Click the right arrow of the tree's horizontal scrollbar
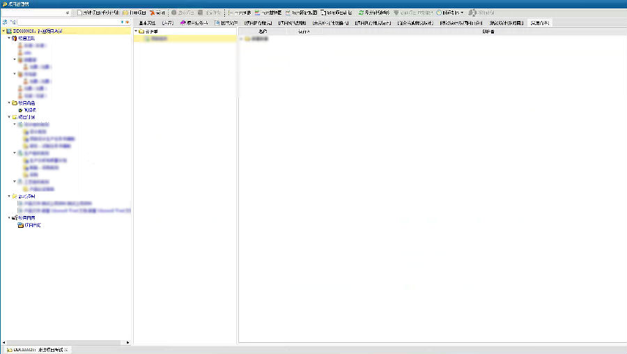The width and height of the screenshot is (627, 354). coord(128,342)
